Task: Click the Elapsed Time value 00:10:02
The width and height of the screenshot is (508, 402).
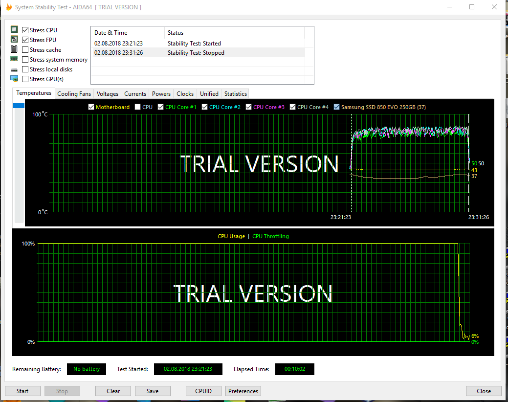Action: click(294, 369)
